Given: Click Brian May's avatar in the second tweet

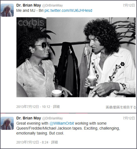Looking at the screenshot, I should (7, 123).
